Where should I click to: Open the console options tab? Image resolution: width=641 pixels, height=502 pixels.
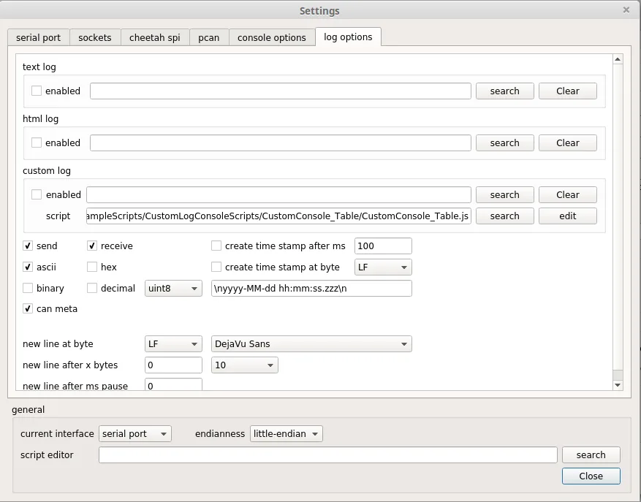271,37
